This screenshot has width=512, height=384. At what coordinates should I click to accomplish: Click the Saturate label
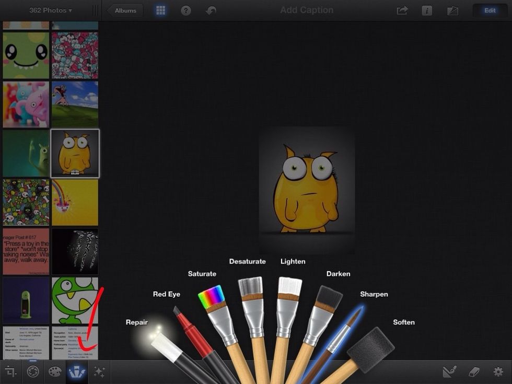pyautogui.click(x=202, y=274)
